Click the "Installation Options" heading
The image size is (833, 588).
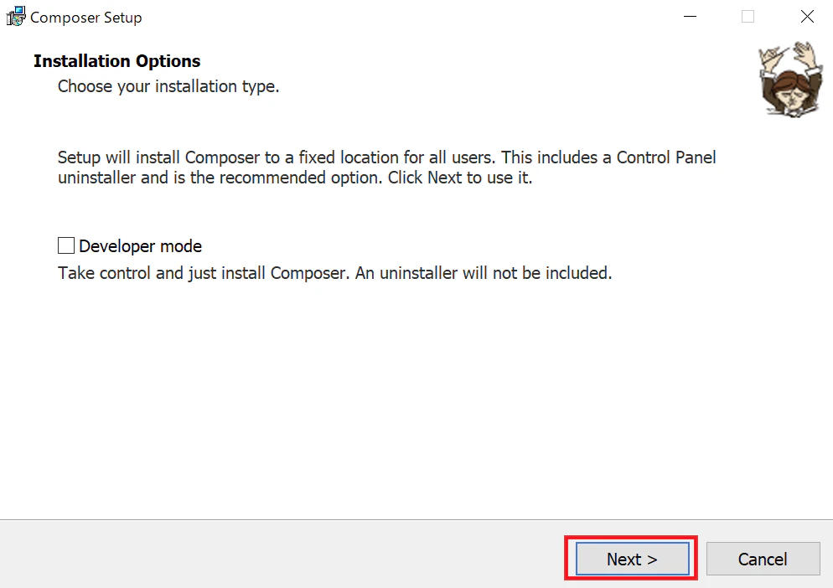click(x=116, y=60)
